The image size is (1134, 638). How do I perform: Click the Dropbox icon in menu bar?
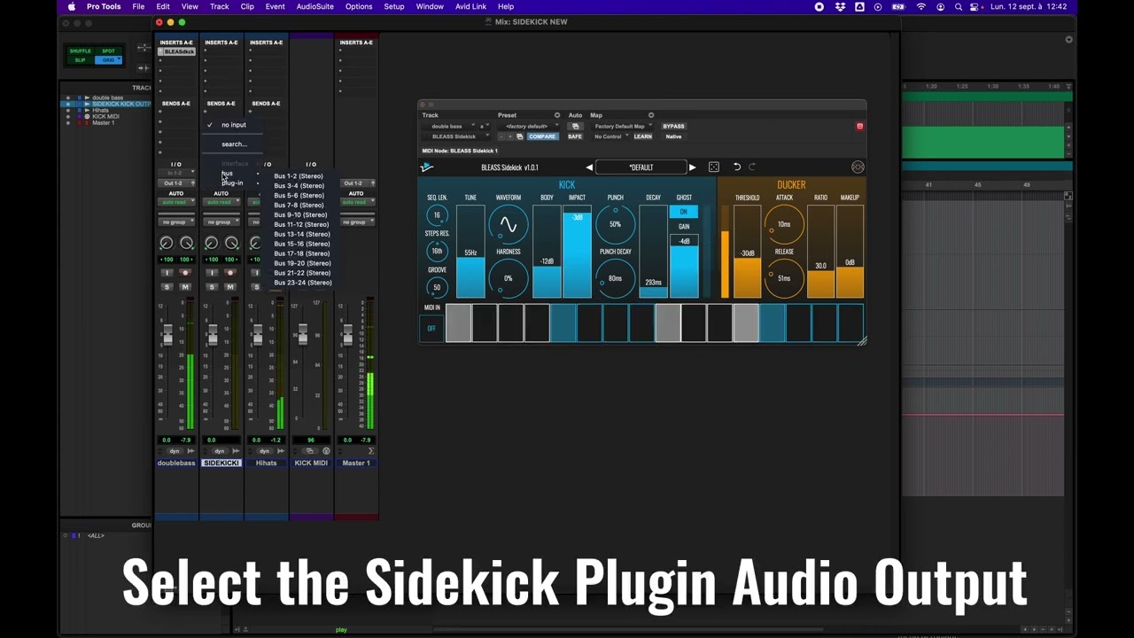click(839, 6)
